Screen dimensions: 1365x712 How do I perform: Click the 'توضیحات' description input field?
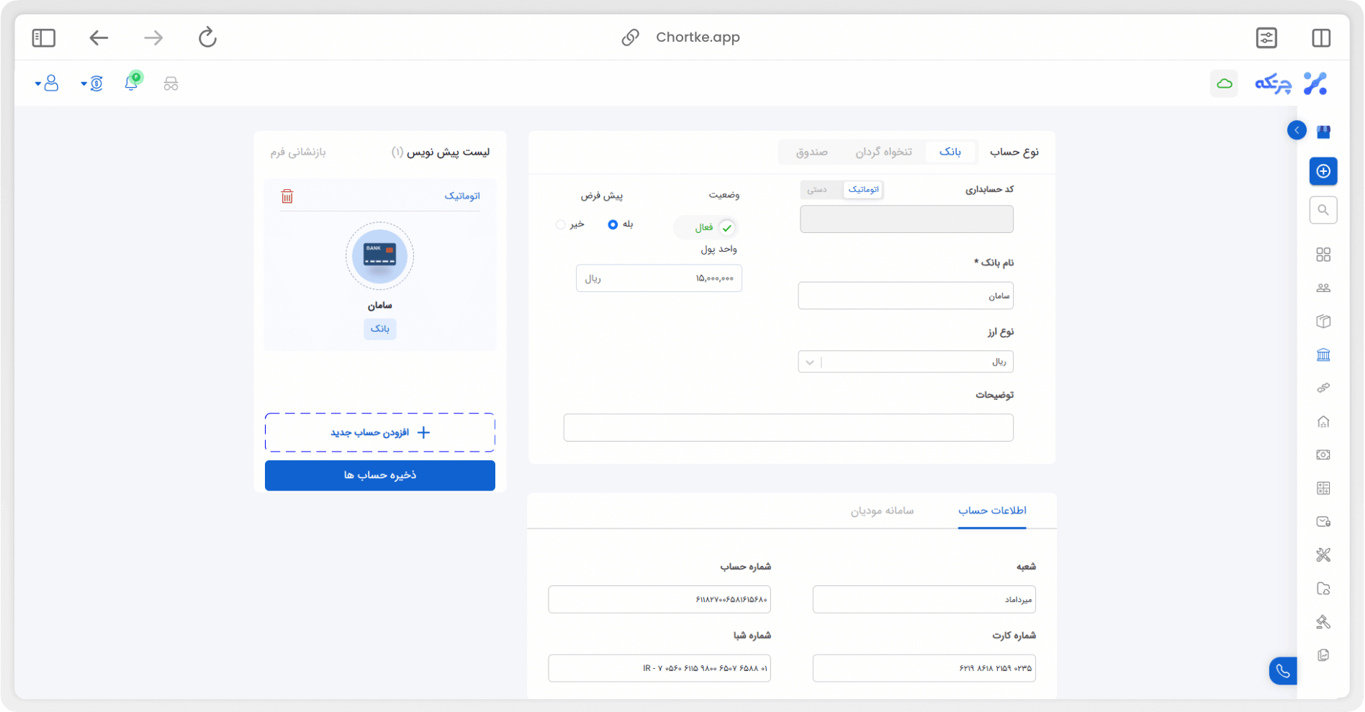(788, 428)
